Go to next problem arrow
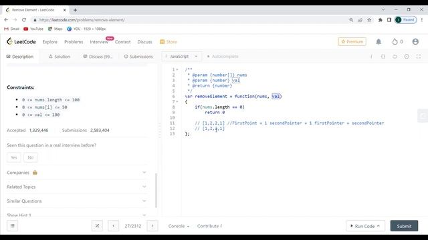This screenshot has height=240, width=428. click(152, 225)
